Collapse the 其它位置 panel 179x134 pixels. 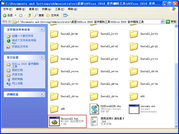42,57
